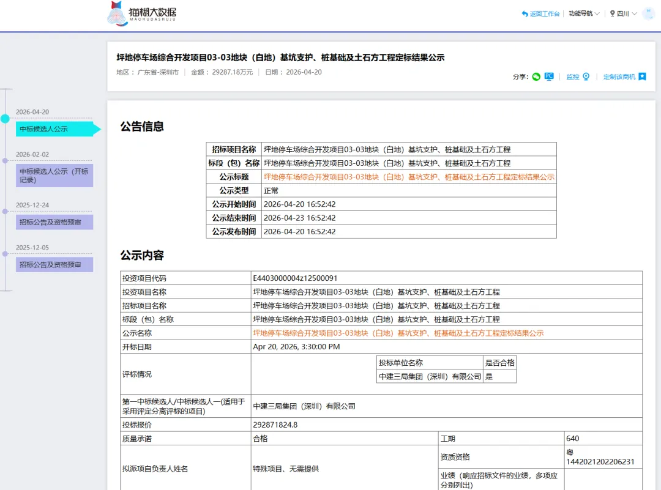Click the 定制该商机 bookmark star icon

(642, 76)
